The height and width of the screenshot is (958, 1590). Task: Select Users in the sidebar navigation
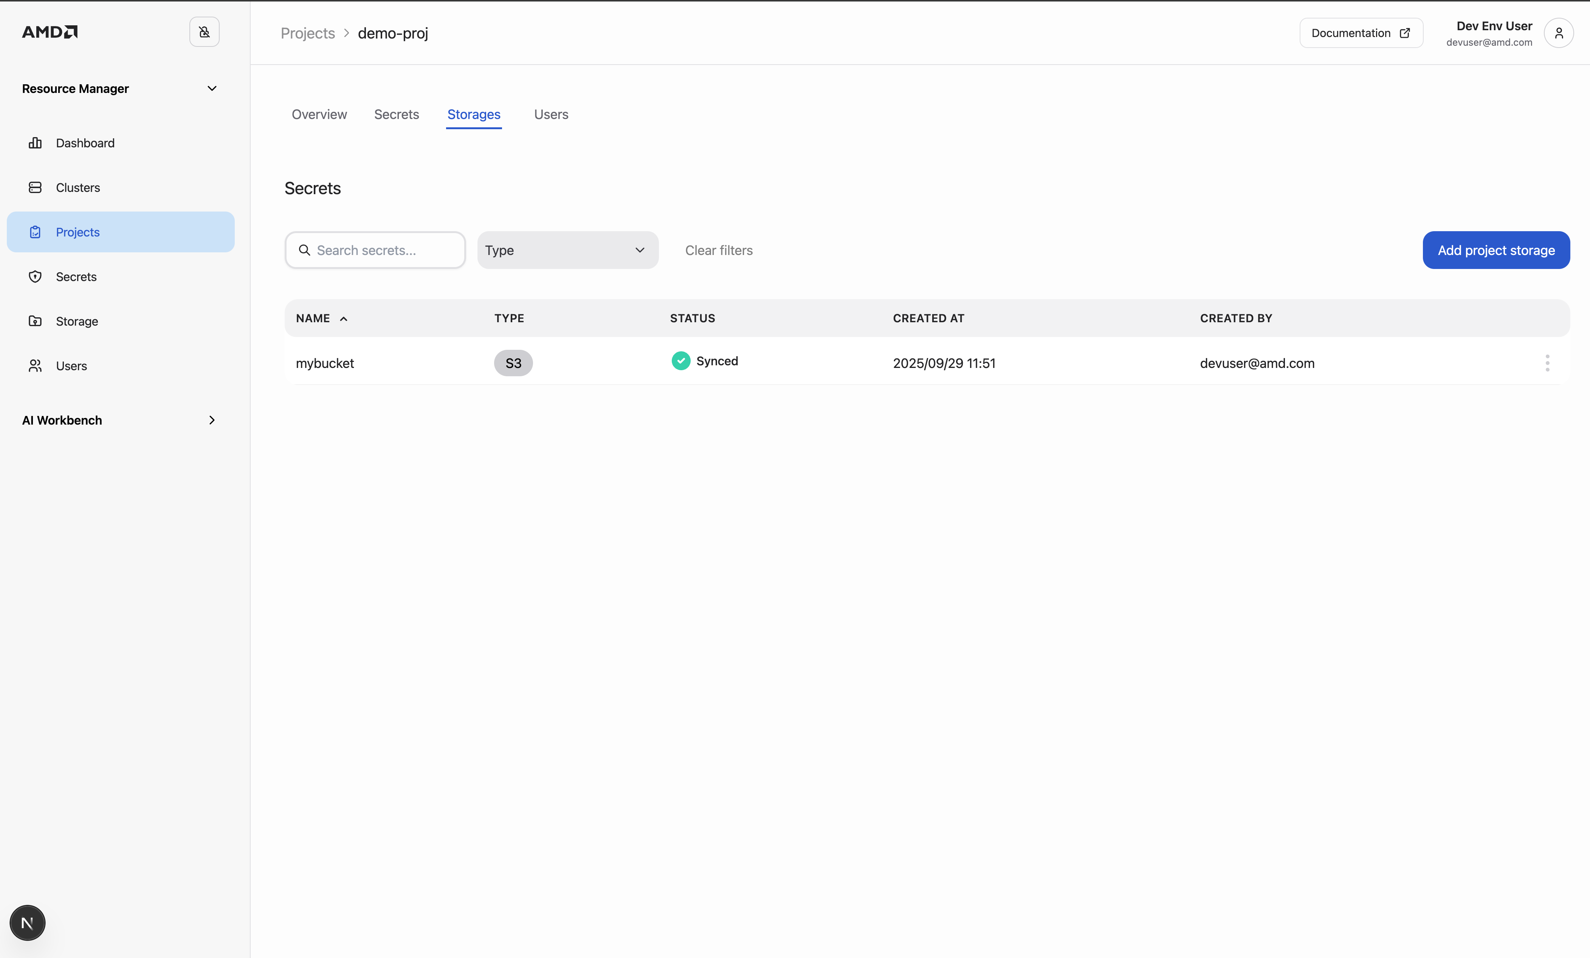[x=71, y=366]
